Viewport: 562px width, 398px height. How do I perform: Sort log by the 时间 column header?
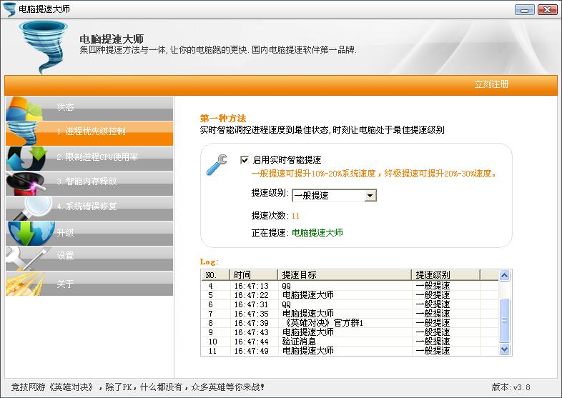253,275
